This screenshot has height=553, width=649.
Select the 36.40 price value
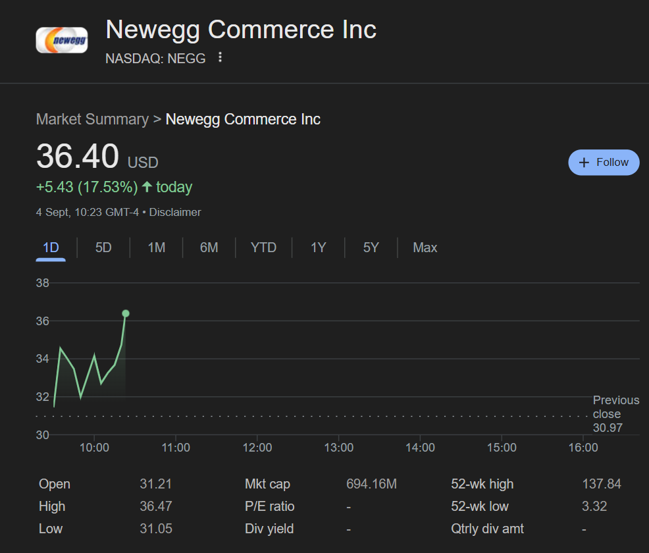[x=78, y=156]
